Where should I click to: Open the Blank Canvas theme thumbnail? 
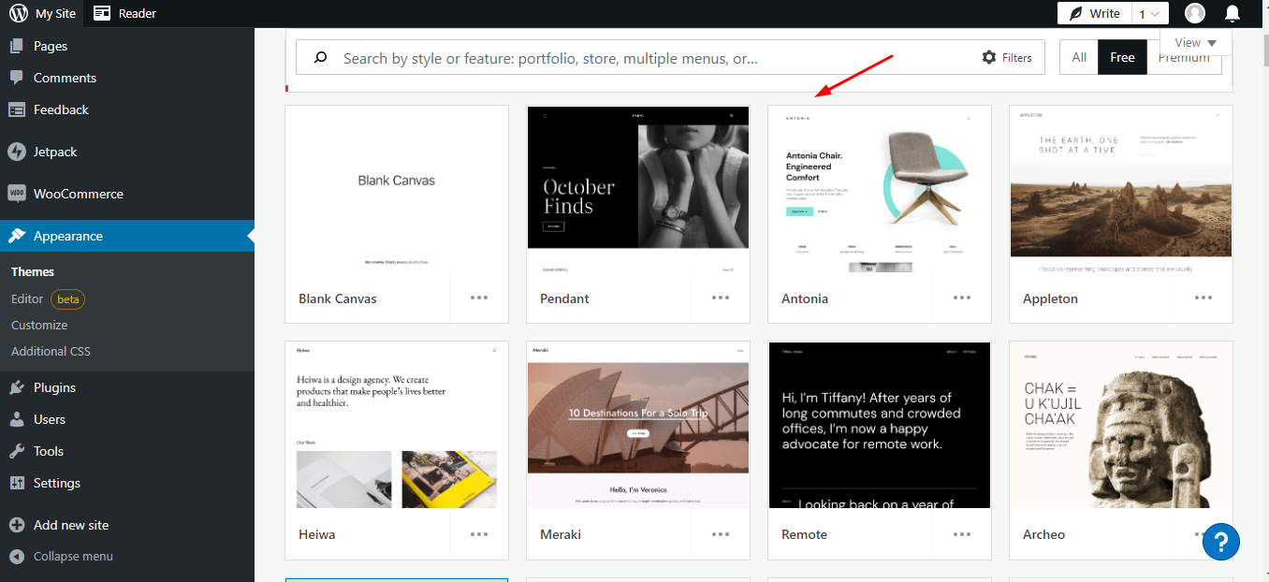point(397,190)
